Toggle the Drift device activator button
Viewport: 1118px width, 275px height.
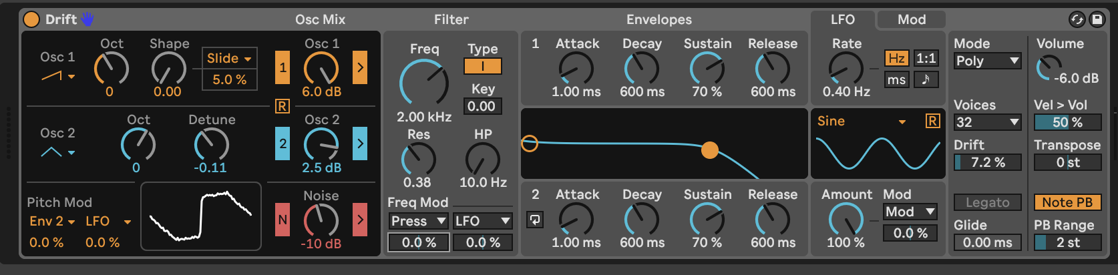tap(31, 19)
